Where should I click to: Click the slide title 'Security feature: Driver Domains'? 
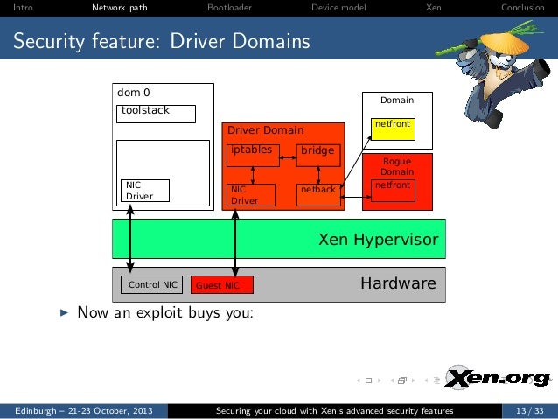162,41
